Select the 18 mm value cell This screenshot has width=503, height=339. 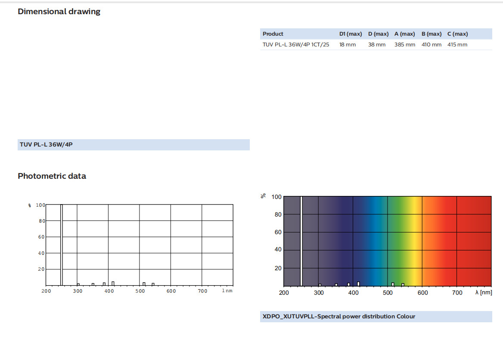[x=348, y=45]
